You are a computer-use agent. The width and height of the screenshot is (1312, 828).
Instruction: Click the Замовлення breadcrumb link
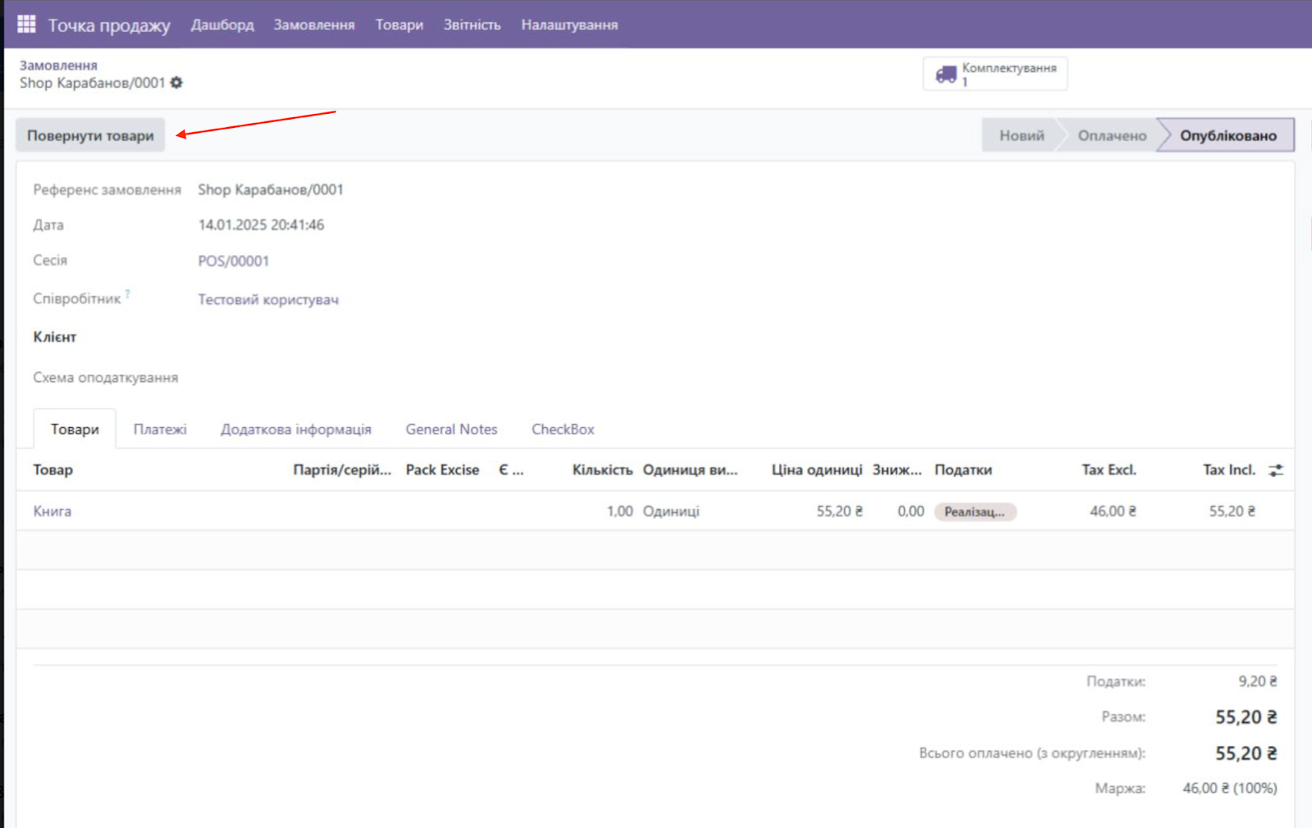point(58,66)
